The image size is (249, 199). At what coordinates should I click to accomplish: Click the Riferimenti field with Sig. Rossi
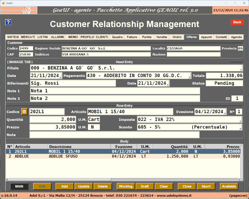(x=73, y=83)
